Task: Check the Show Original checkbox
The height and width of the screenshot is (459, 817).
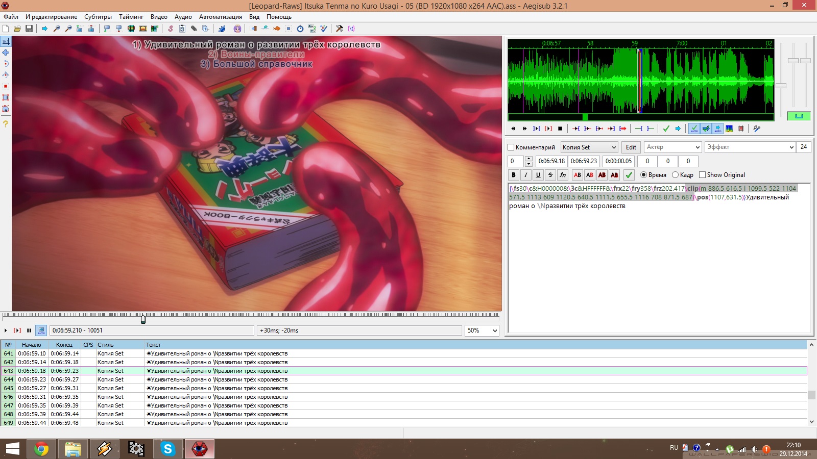Action: (703, 175)
